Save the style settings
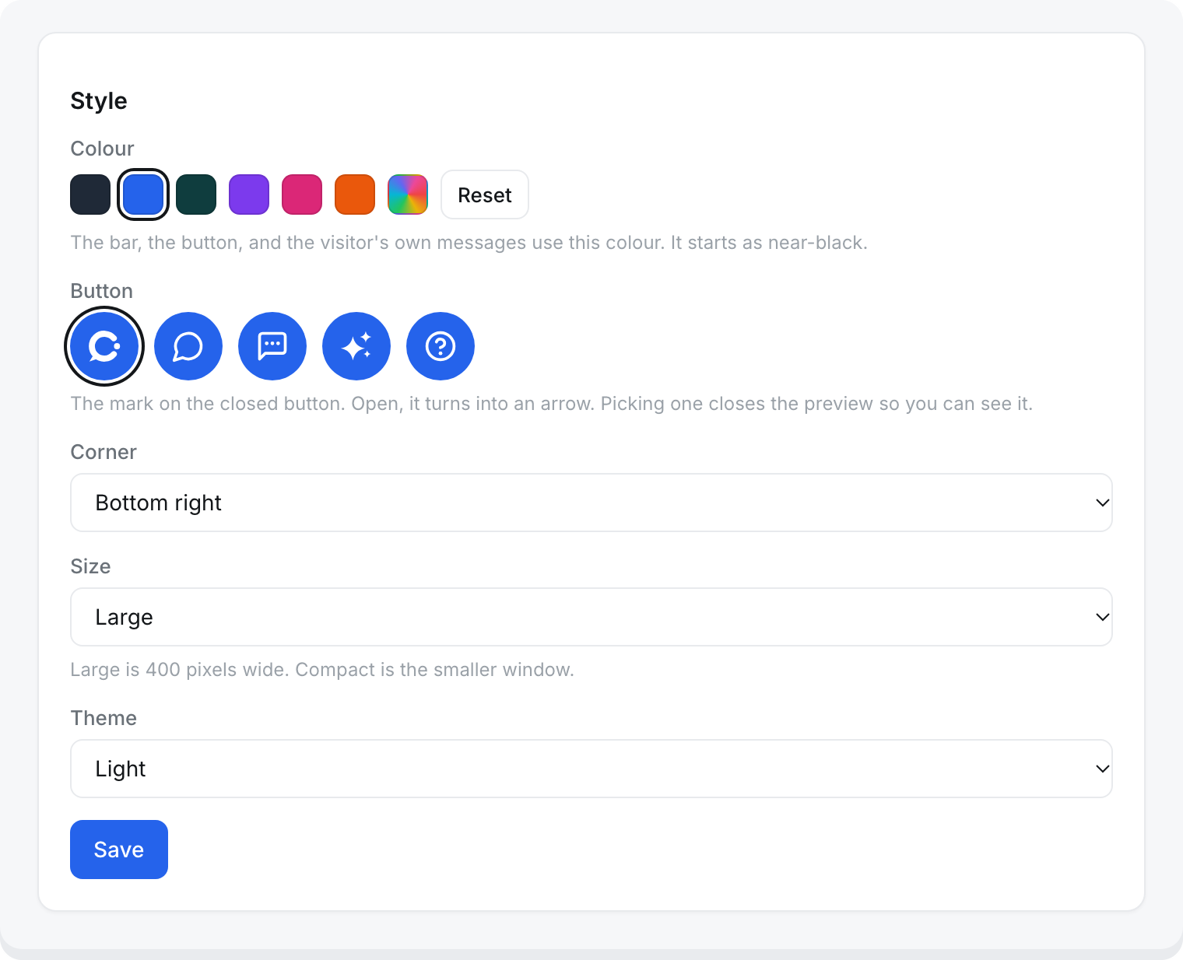The image size is (1183, 960). click(x=119, y=850)
